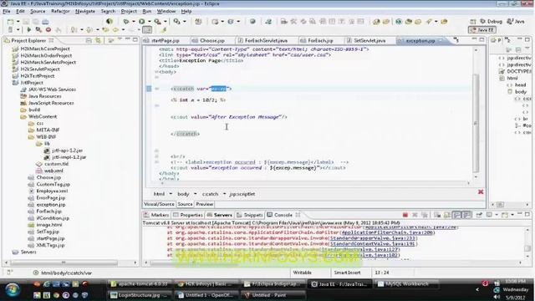Click the Internet Explorer taskbar icon
Screen dimensions: 535x301
click(x=47, y=284)
